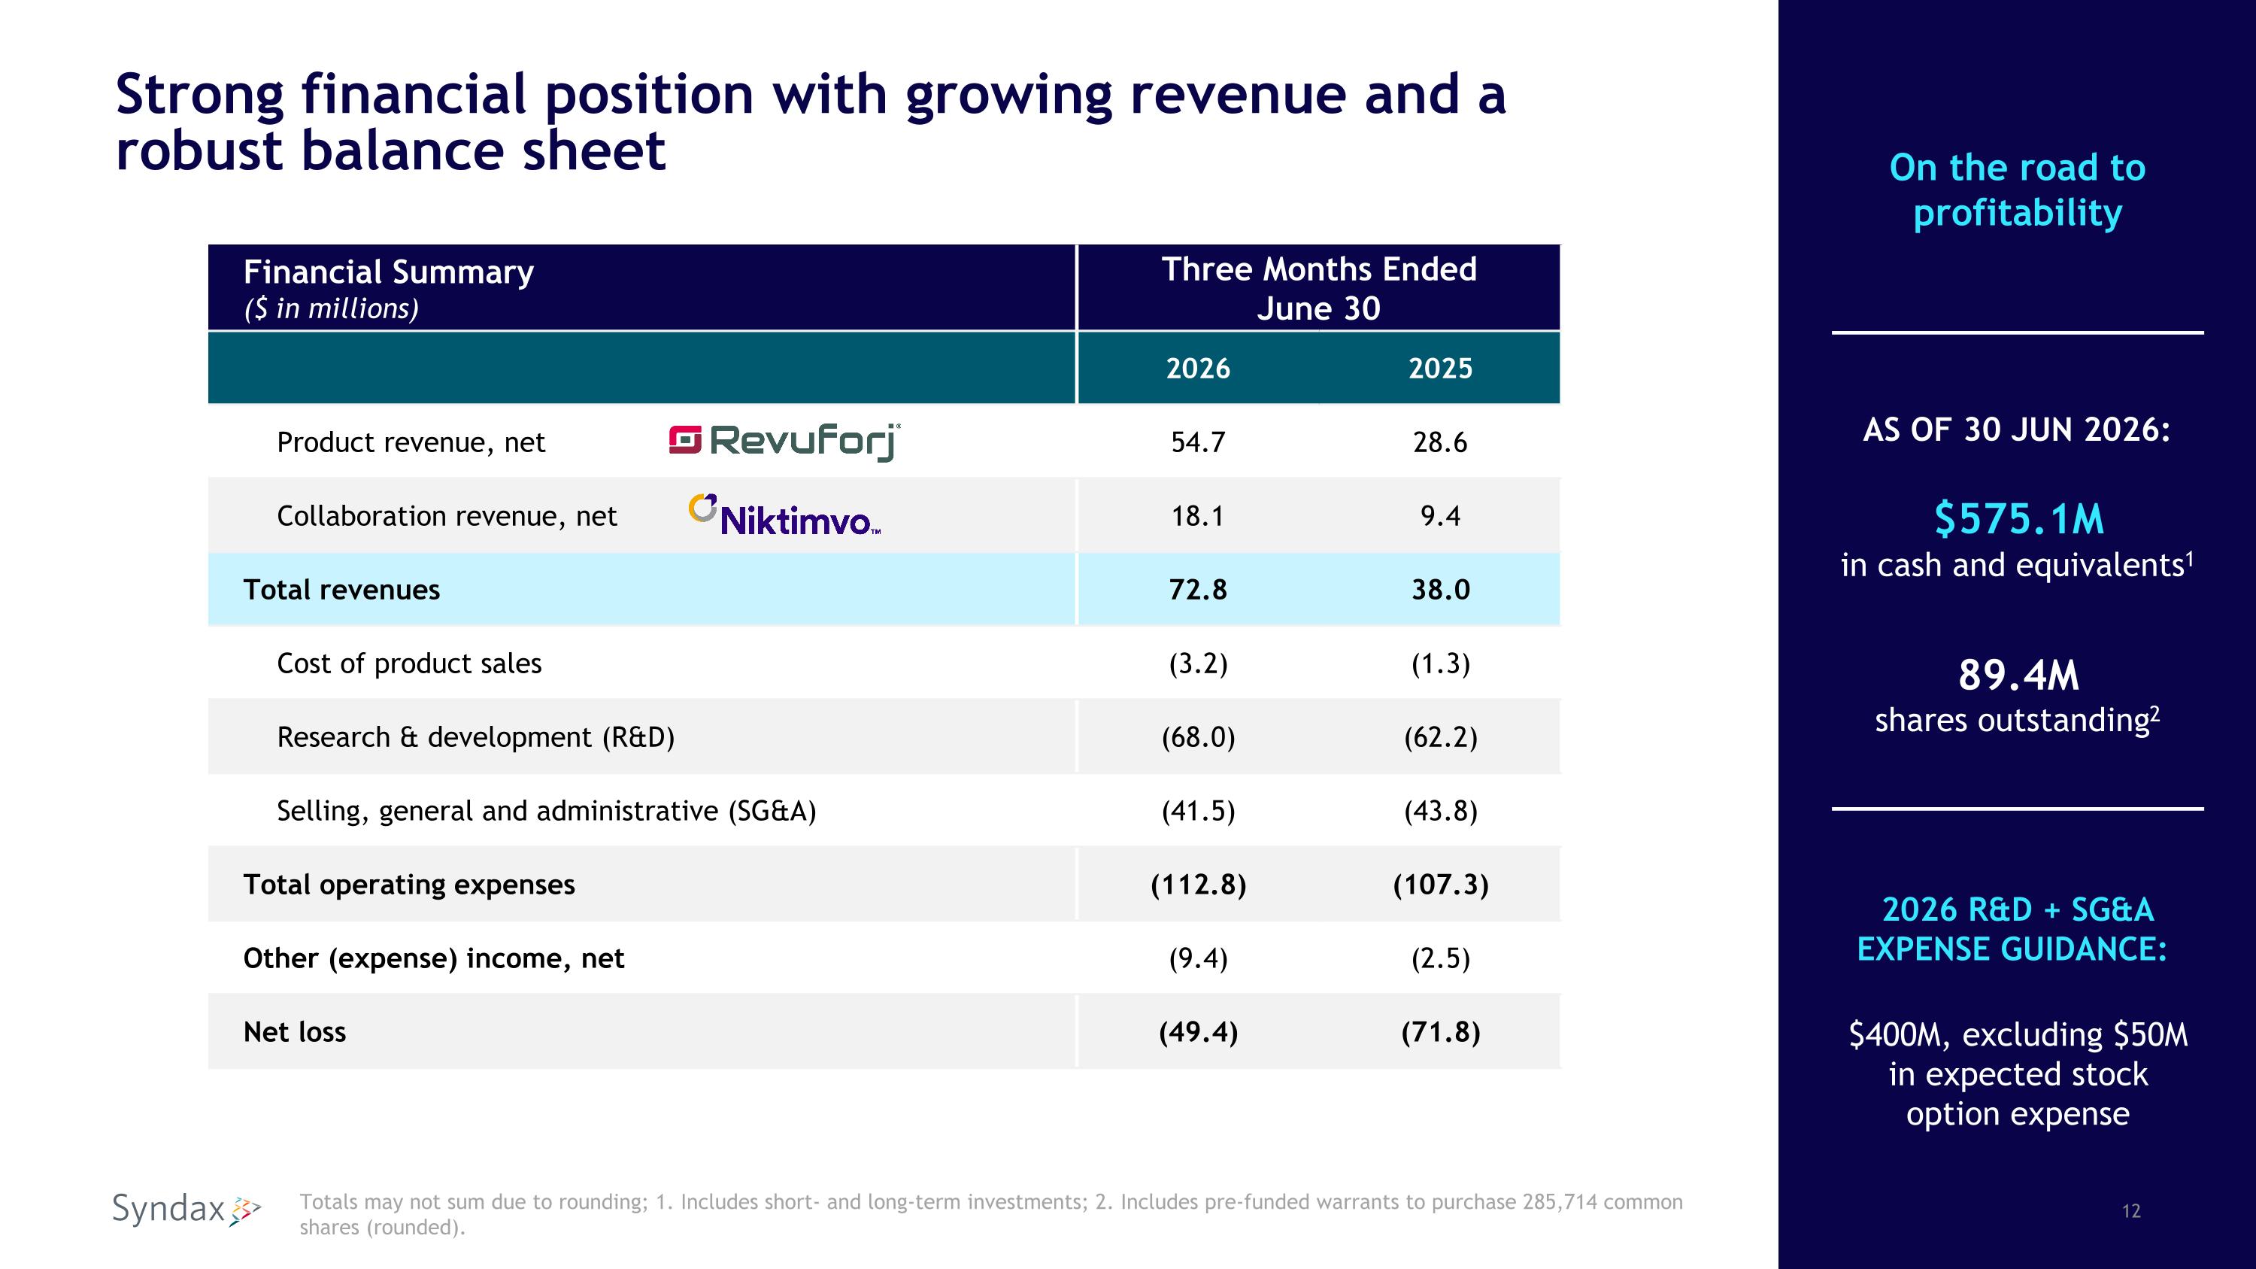Click the 'Selling, general and administrative (SG&A)' label
This screenshot has width=2256, height=1269.
[547, 811]
